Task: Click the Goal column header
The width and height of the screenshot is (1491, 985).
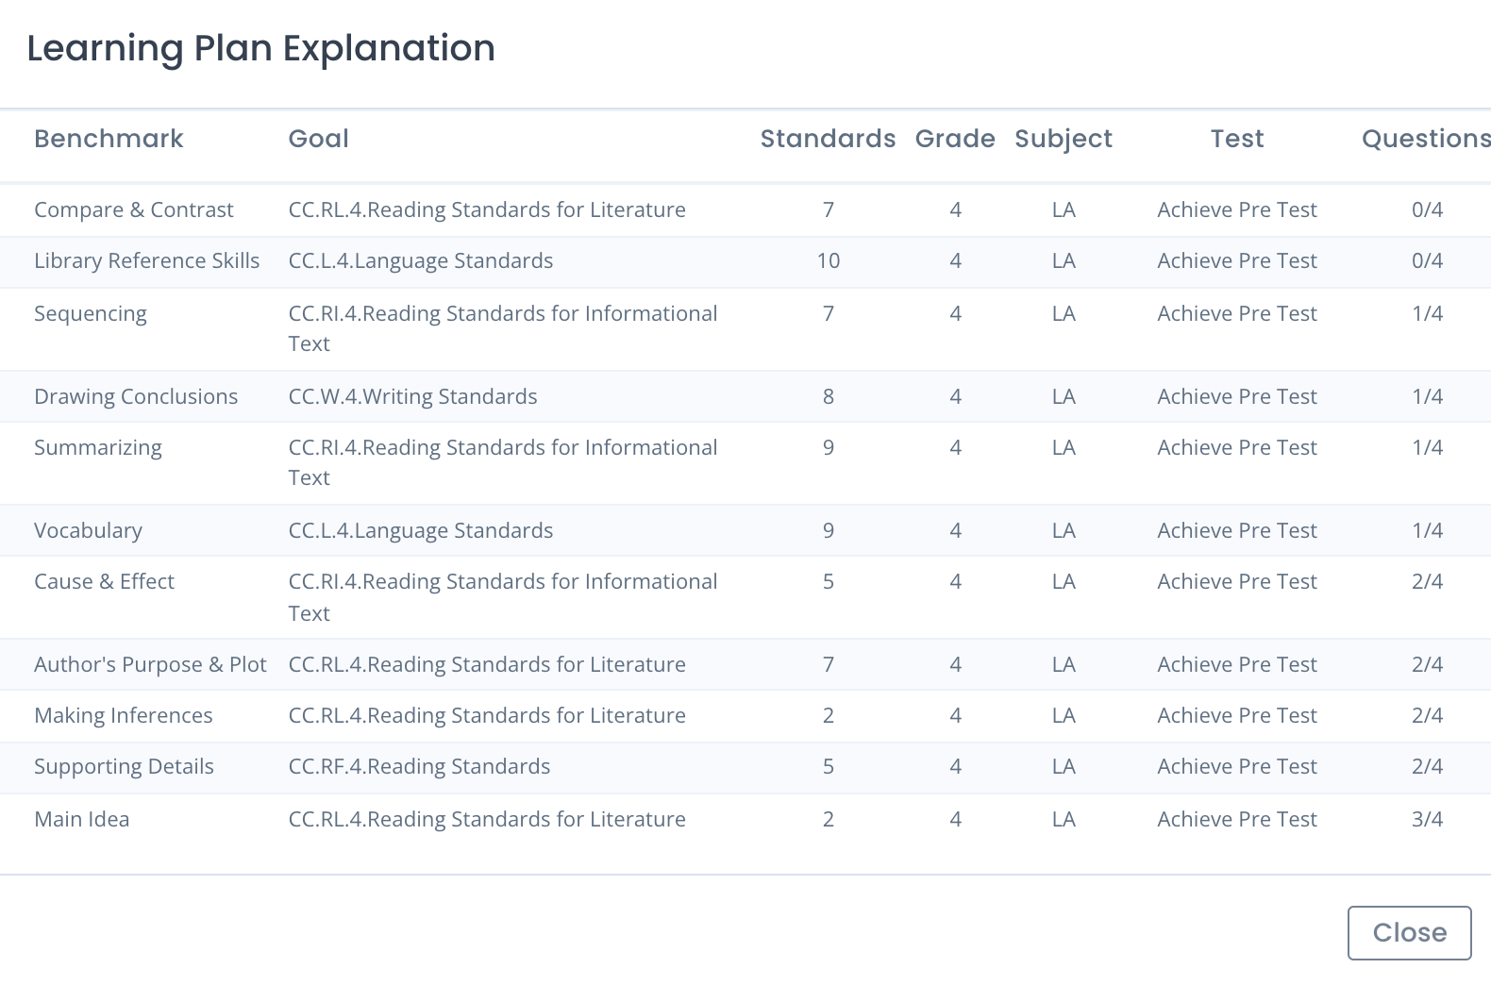Action: (318, 139)
